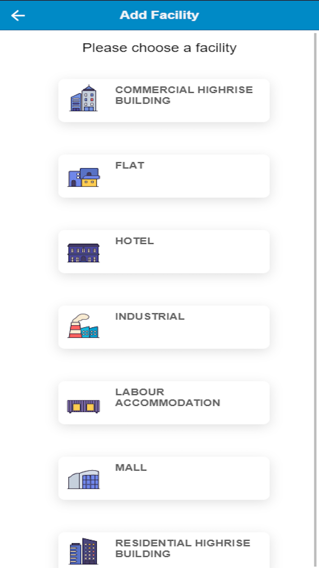Click the blue and yellow flat icon
The width and height of the screenshot is (319, 568).
click(84, 177)
